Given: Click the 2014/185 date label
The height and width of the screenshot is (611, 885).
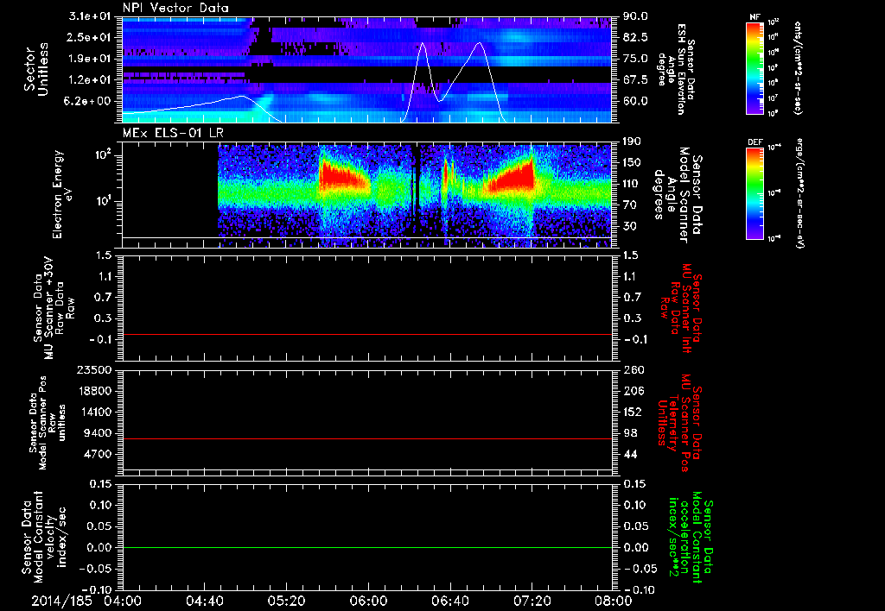Looking at the screenshot, I should point(61,601).
